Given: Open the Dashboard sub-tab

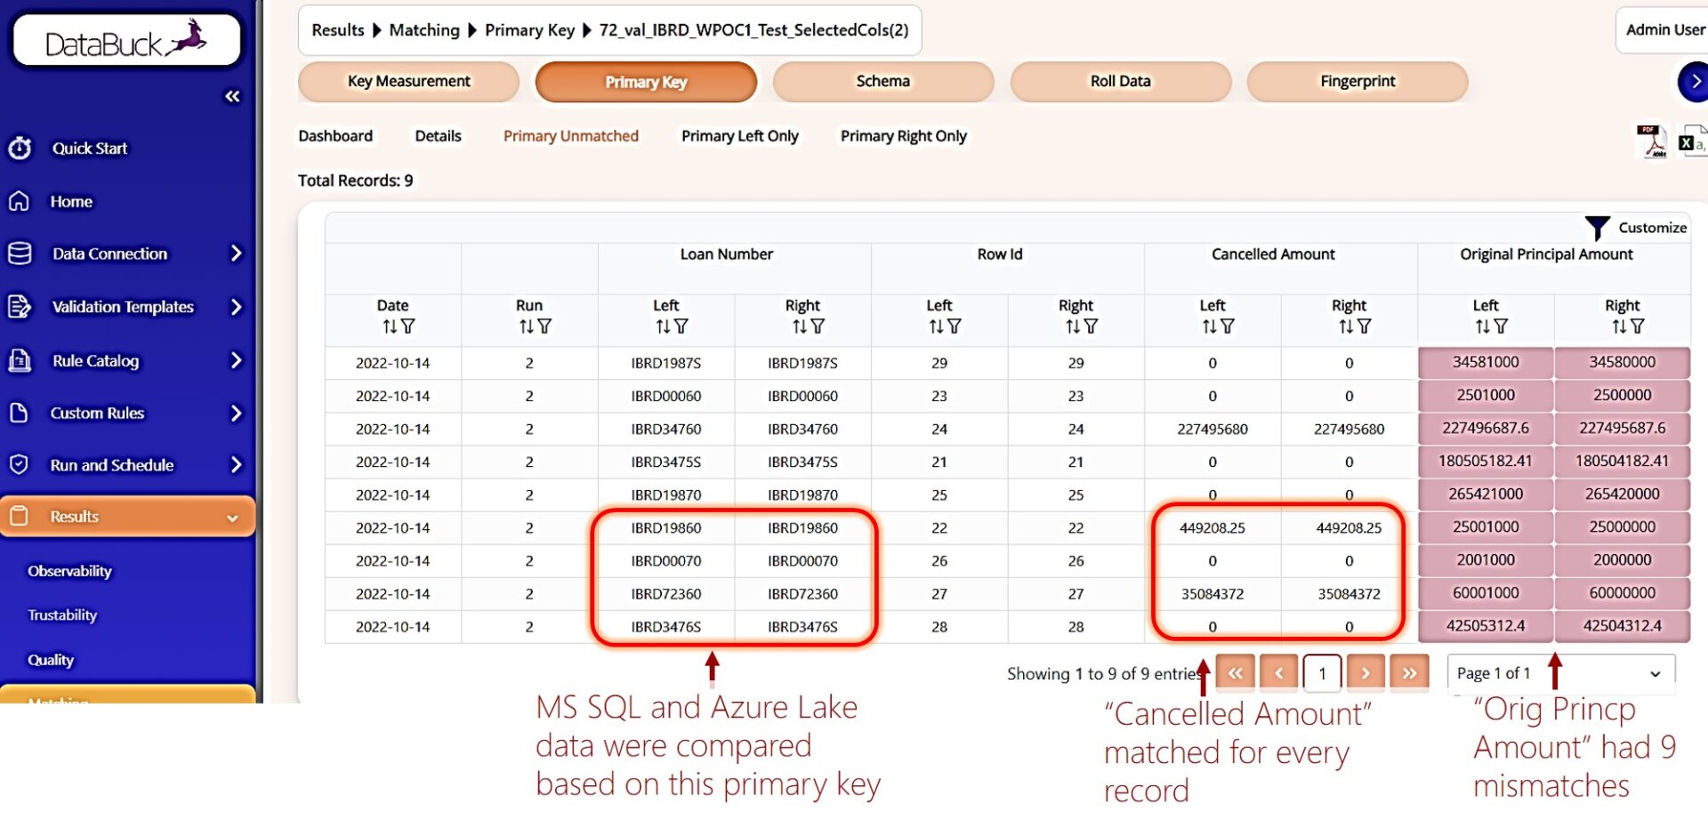Looking at the screenshot, I should point(335,136).
